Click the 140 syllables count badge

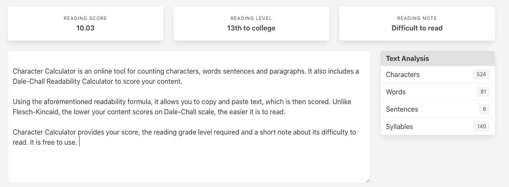(481, 126)
